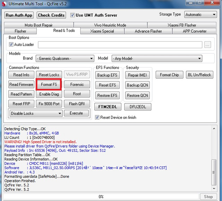The width and height of the screenshot is (222, 201).
Task: Open the Storage Type dropdown
Action: point(200,15)
